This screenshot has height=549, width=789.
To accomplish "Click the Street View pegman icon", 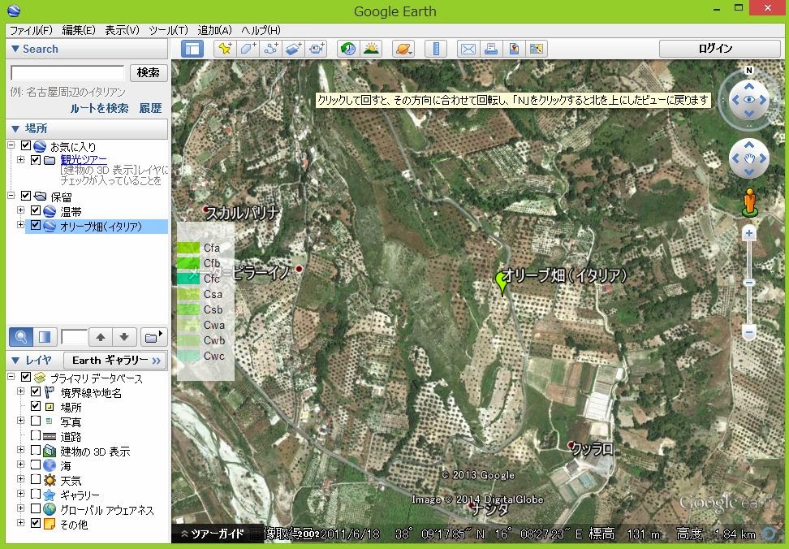I will click(750, 202).
